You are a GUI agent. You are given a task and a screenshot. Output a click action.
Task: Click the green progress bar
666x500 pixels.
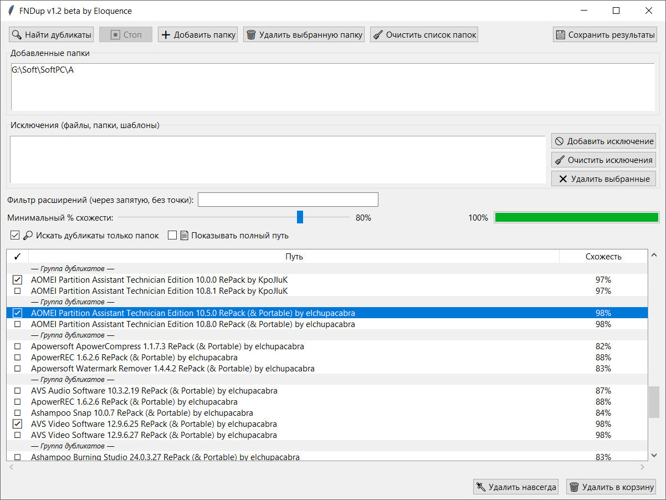coord(576,217)
